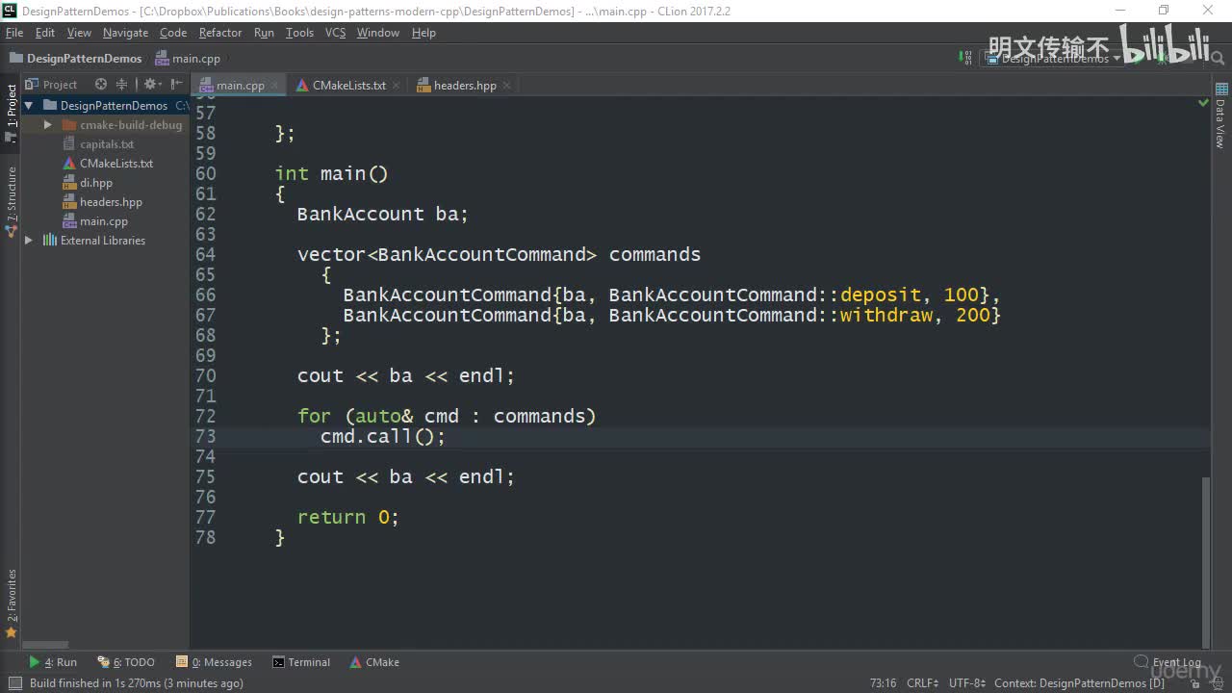The height and width of the screenshot is (693, 1232).
Task: Click the 'int main()' declaration text
Action: coord(331,174)
